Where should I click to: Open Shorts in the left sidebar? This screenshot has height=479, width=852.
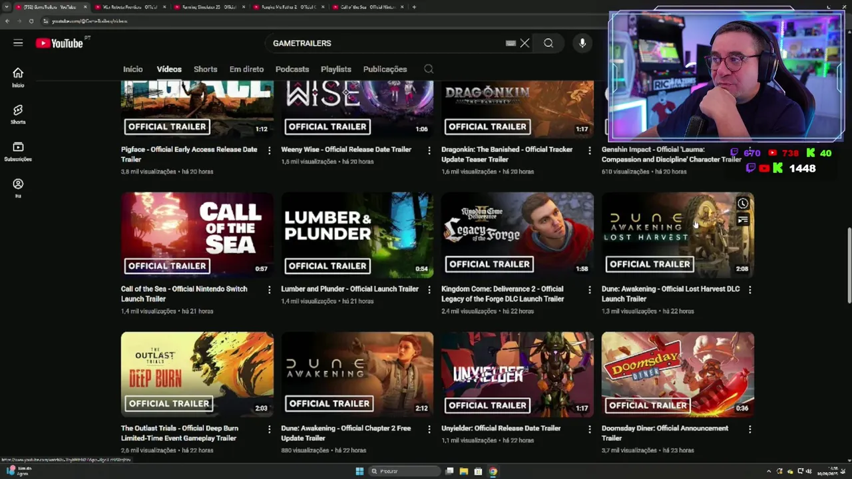point(18,114)
